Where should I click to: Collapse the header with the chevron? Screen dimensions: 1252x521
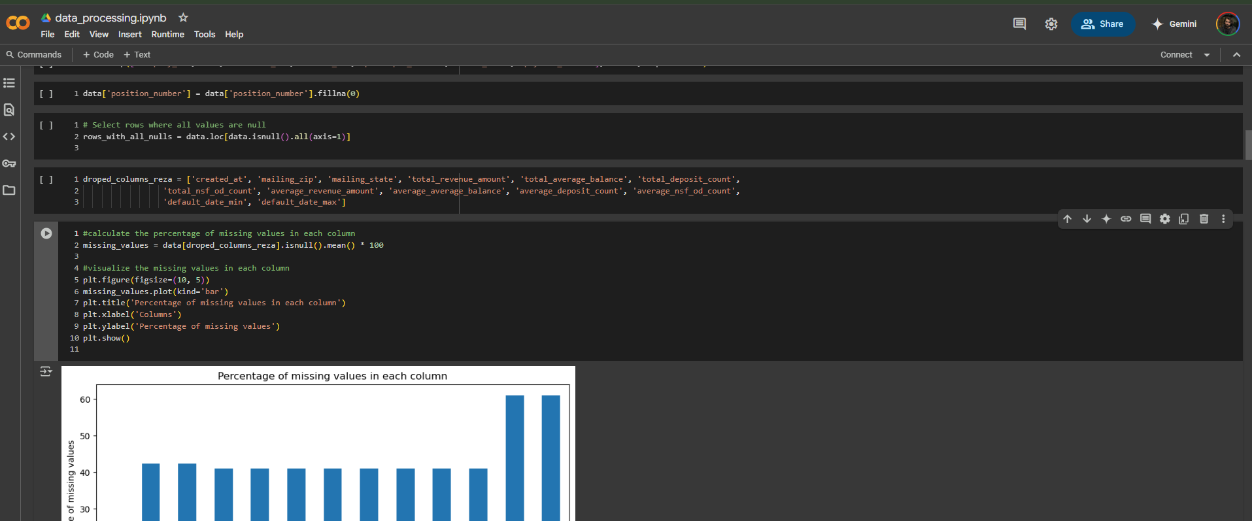(1236, 55)
